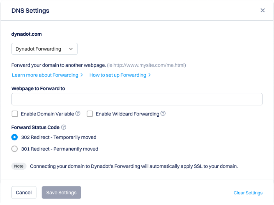Choose the 301 Redirect radio button
The height and width of the screenshot is (205, 274).
[14, 149]
